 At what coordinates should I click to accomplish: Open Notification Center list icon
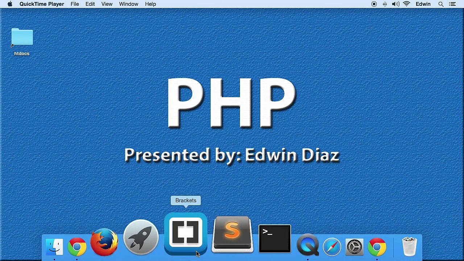[x=452, y=4]
